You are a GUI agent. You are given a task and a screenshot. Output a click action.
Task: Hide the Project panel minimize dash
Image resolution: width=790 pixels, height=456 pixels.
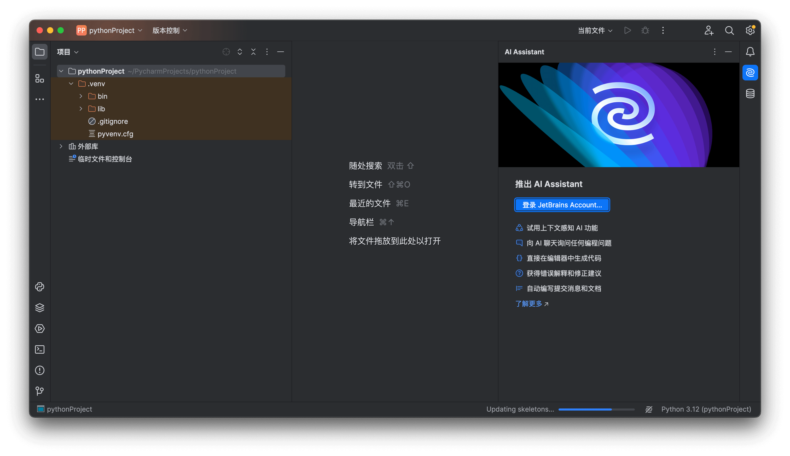coord(281,52)
